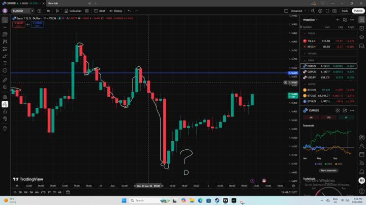Viewport: 366px width, 205px height.
Task: Open the patterns drawing tool group
Action: (5, 42)
